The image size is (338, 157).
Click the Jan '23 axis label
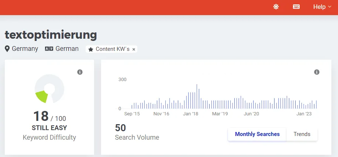[304, 114]
